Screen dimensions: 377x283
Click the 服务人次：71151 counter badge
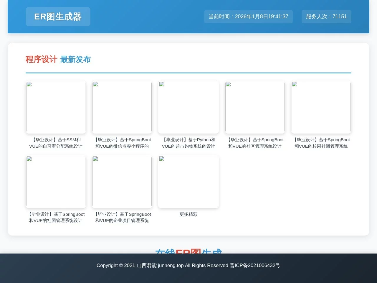pos(326,17)
